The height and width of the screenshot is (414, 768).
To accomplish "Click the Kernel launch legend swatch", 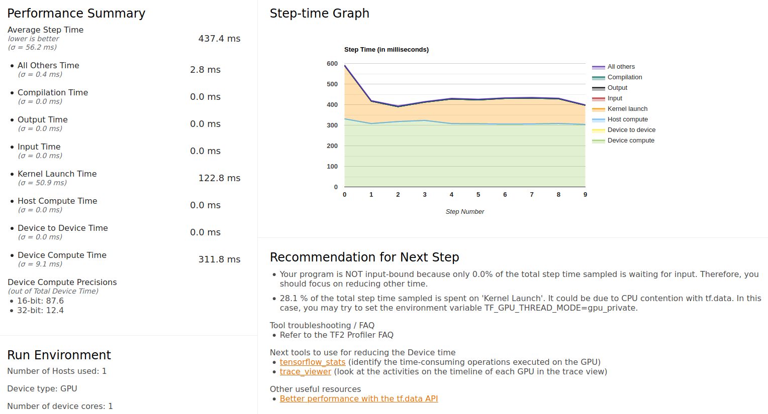I will coord(598,109).
